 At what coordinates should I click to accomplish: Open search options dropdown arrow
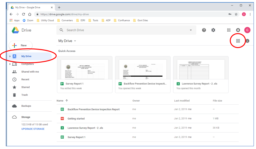pos(191,30)
